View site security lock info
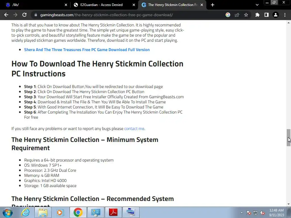 (x=36, y=15)
